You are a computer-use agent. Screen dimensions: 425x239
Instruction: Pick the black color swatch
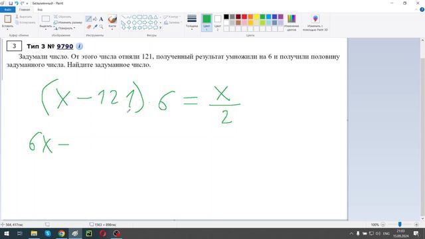(x=226, y=17)
